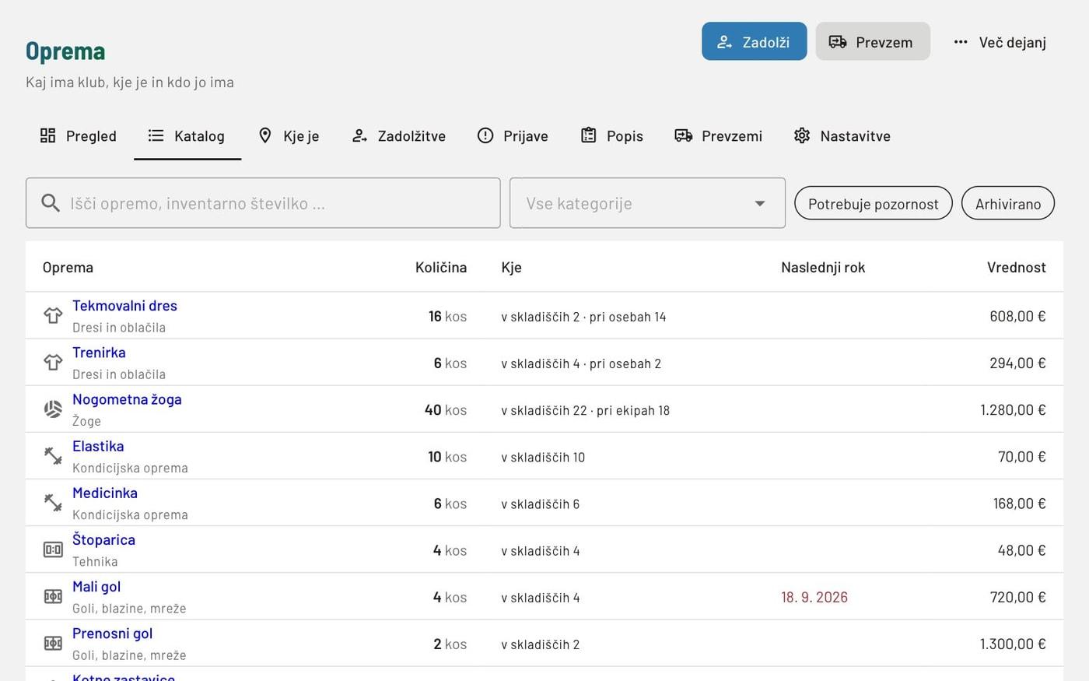This screenshot has height=681, width=1089.
Task: Click the pitch icon beside Prenosni gol
Action: tap(53, 643)
